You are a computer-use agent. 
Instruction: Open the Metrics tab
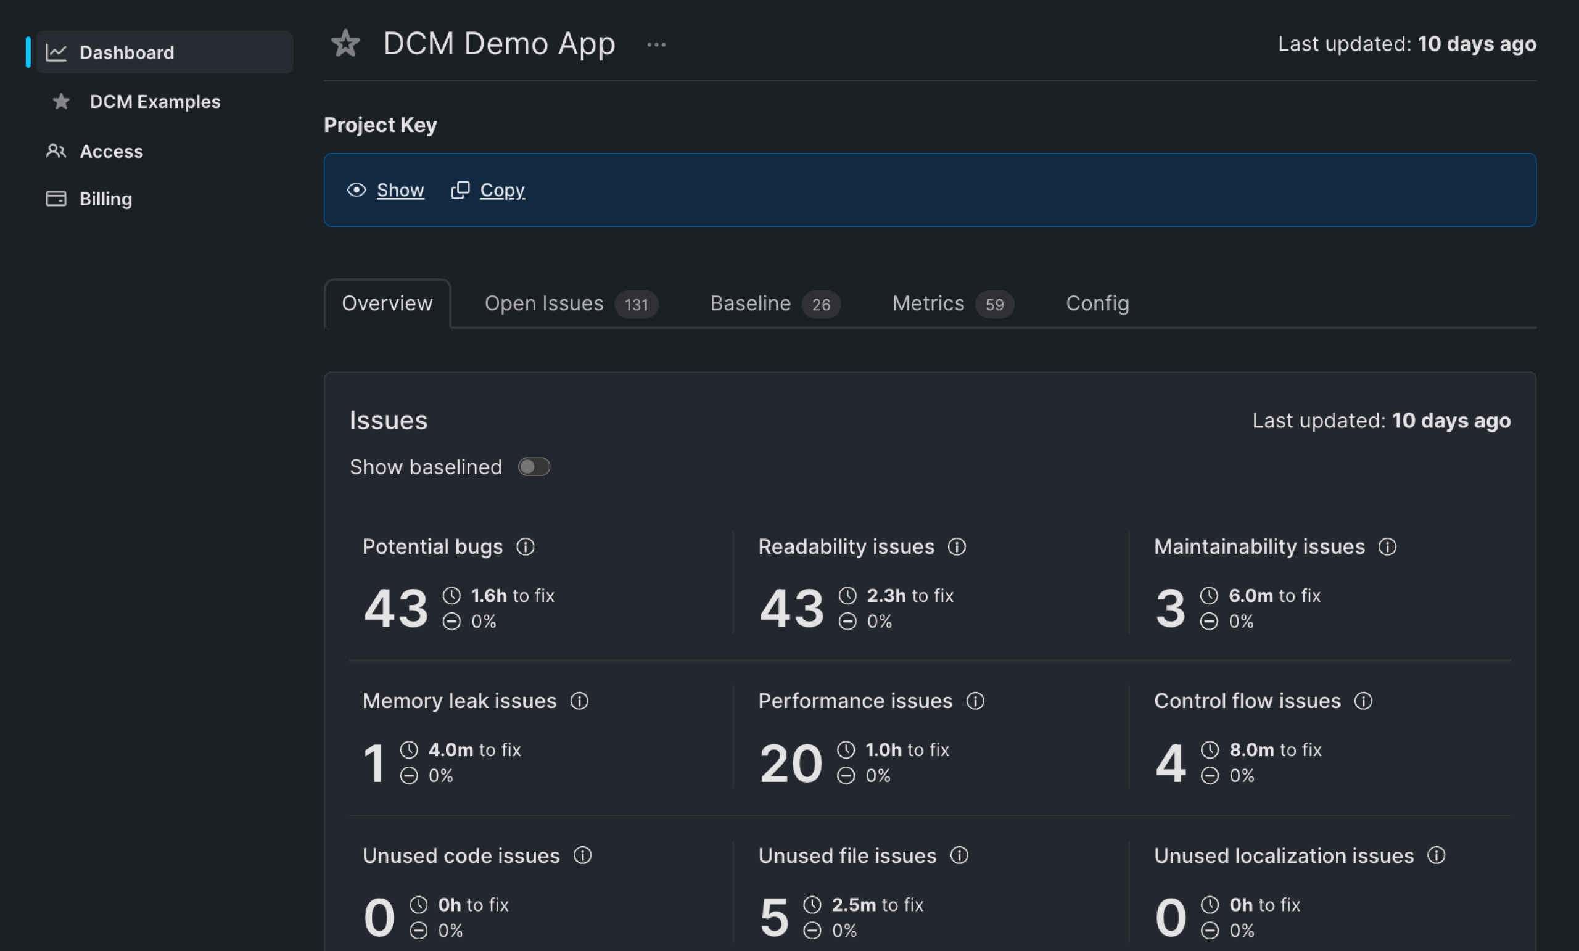coord(953,304)
